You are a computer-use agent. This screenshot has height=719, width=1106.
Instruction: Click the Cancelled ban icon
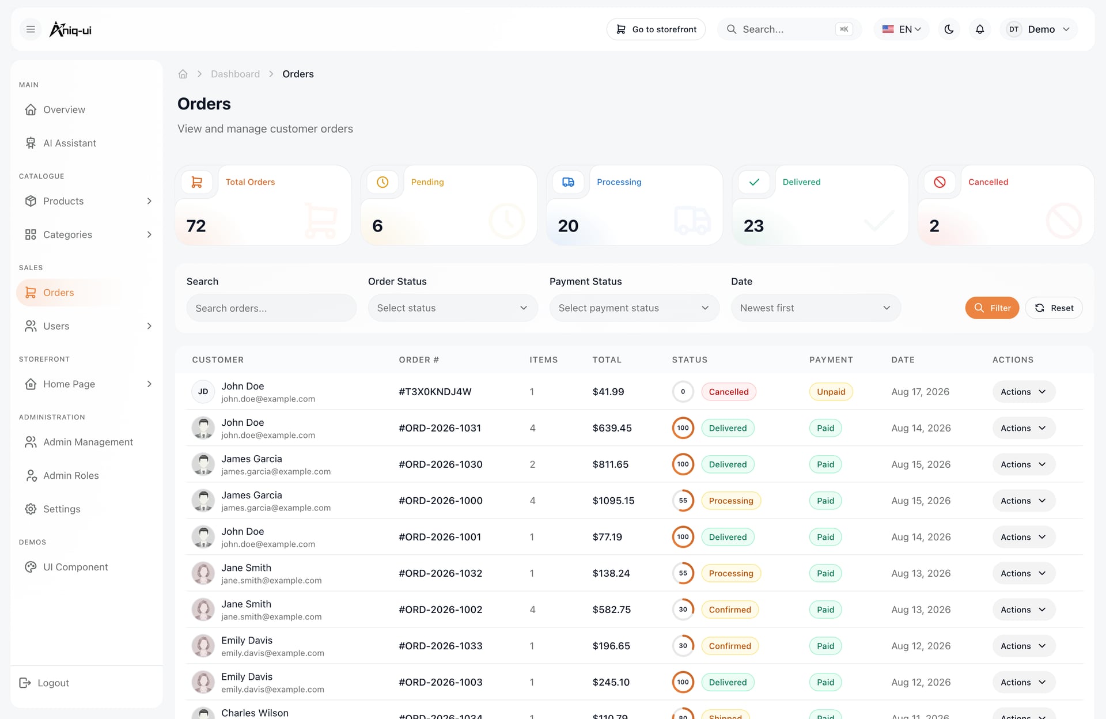coord(940,182)
